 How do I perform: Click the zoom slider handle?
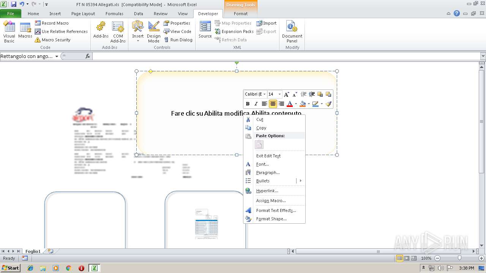(x=459, y=258)
